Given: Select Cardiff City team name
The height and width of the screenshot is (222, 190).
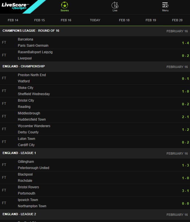Looking at the screenshot, I should coord(26,145).
